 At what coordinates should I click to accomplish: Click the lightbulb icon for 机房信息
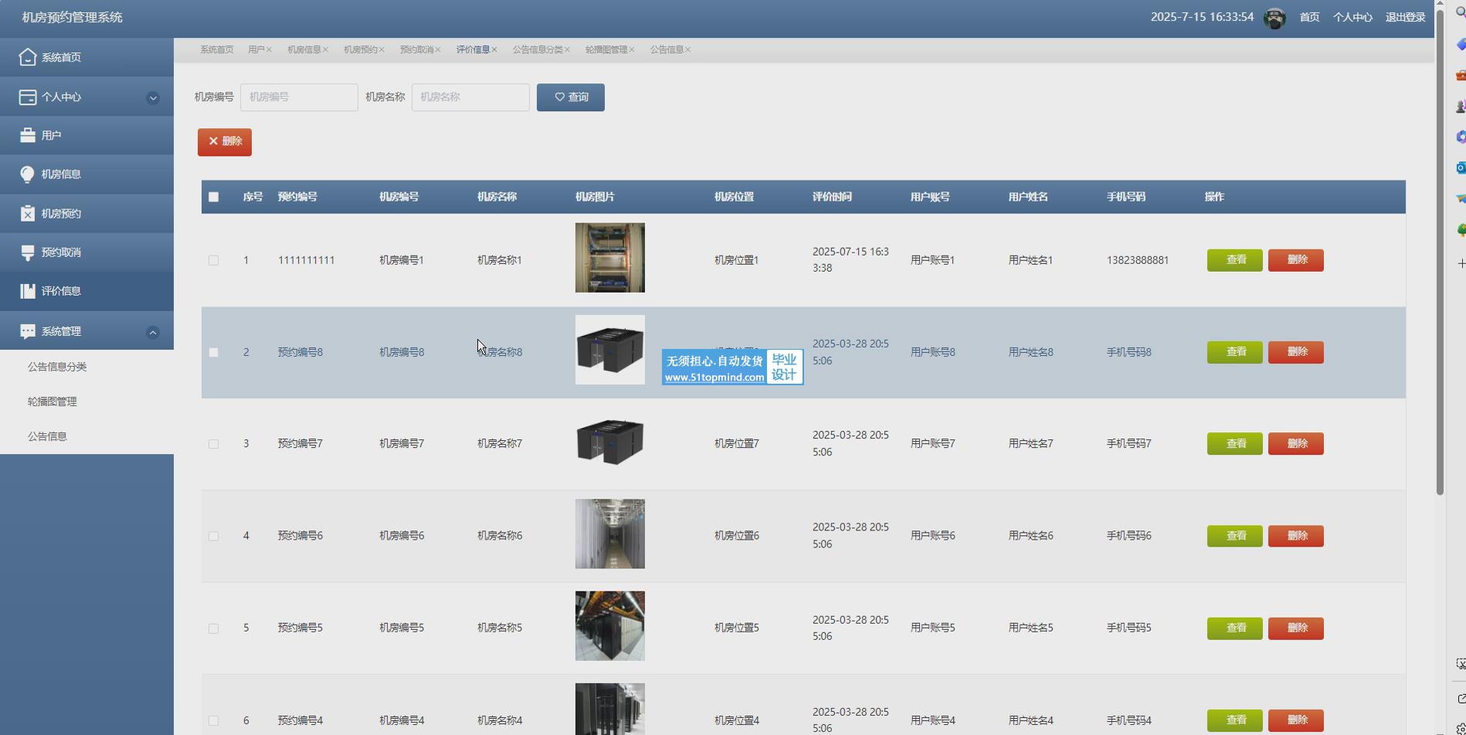pyautogui.click(x=28, y=174)
